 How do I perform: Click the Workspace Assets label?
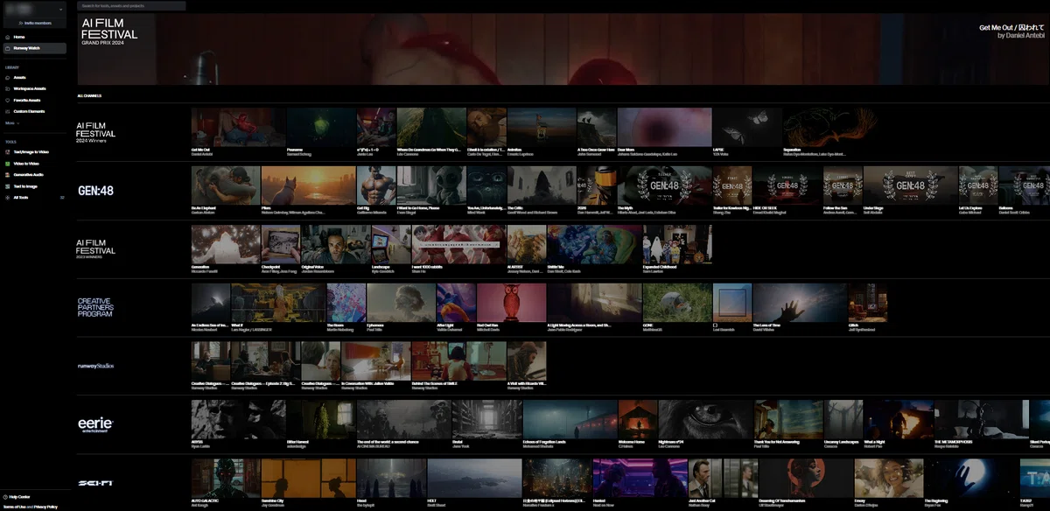click(30, 88)
